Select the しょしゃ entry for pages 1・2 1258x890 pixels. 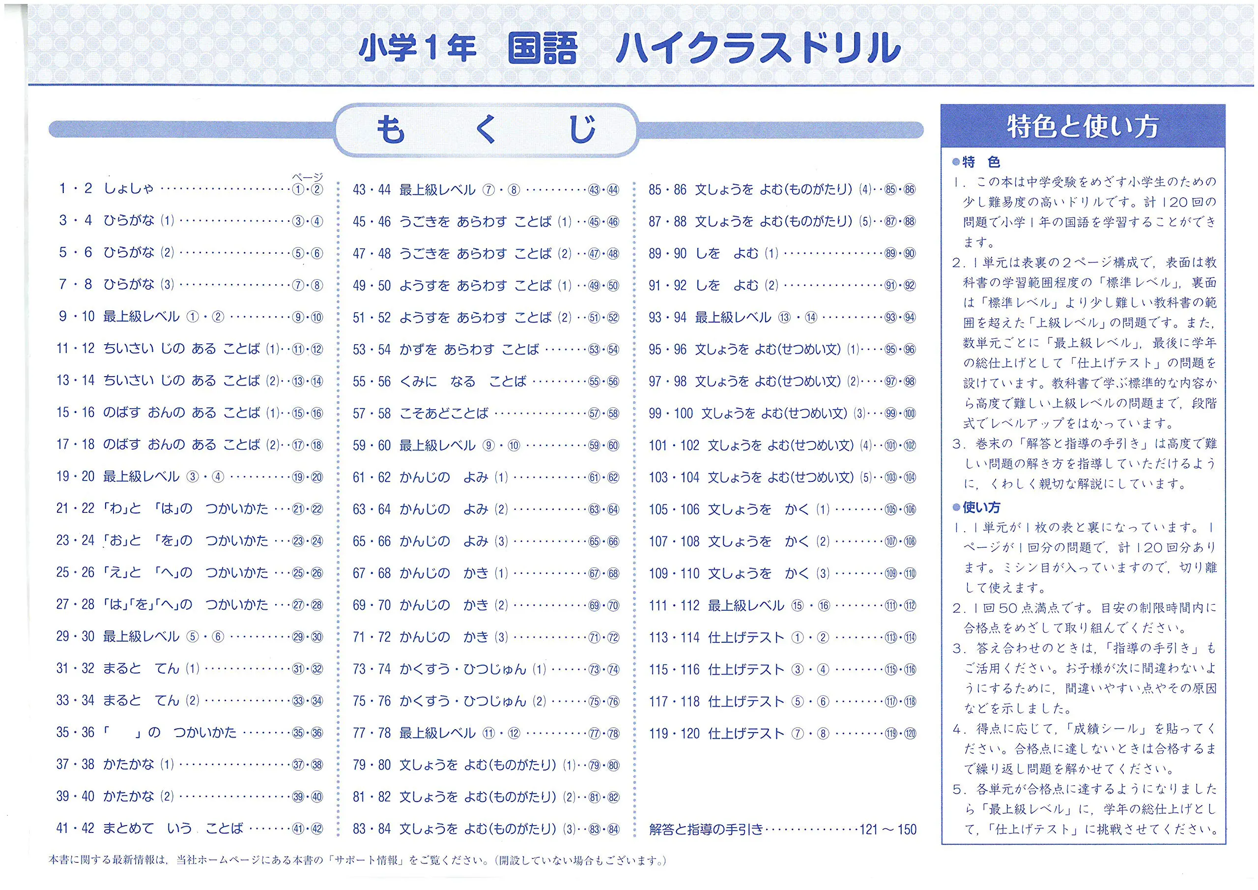tap(129, 189)
